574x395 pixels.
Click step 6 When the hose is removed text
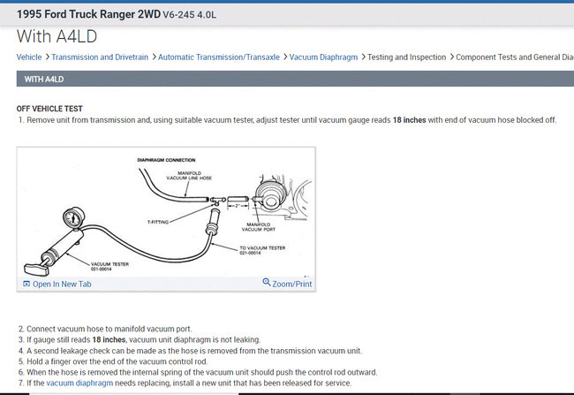point(201,372)
